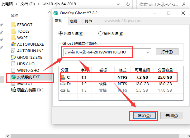Click 此电脑 in the address bar
Viewport: 190px width, 138px height.
click(7, 4)
